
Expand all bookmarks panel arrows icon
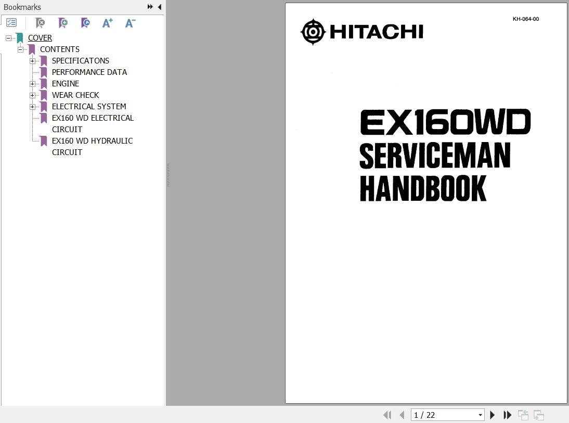pos(150,7)
